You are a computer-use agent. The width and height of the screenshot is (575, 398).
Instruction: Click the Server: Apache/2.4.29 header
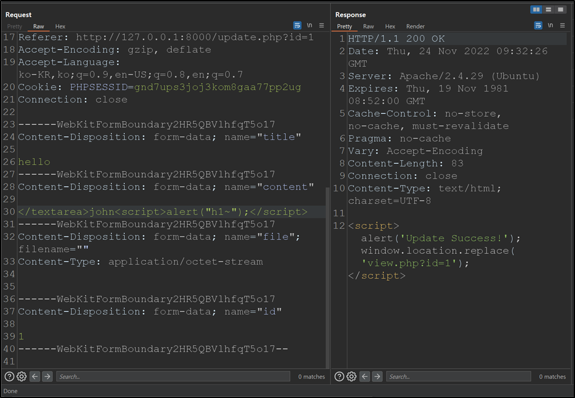(x=444, y=76)
